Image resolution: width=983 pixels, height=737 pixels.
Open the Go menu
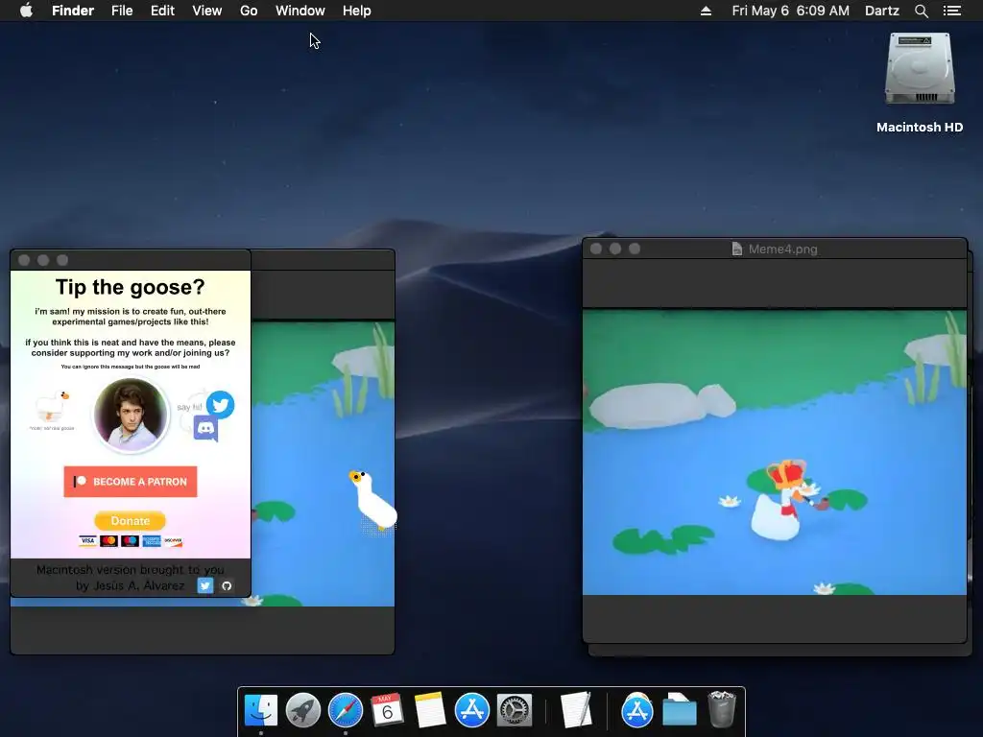(x=249, y=11)
